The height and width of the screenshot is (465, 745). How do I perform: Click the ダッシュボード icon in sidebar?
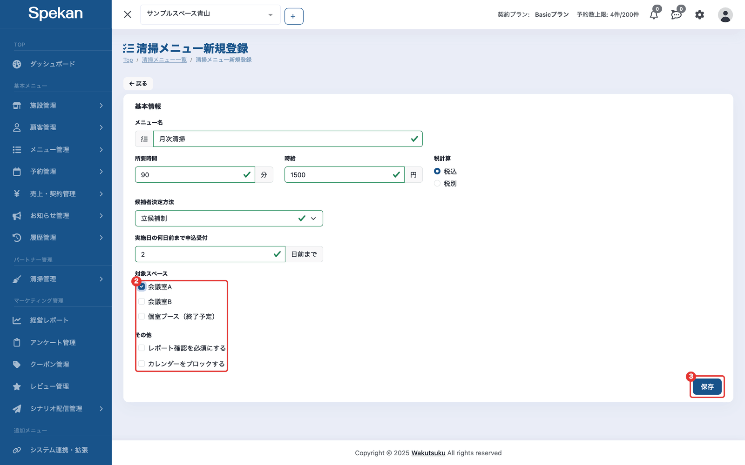[17, 64]
